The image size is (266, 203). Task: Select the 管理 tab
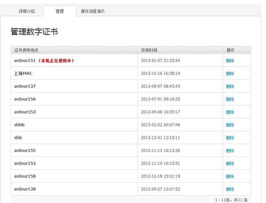click(x=59, y=11)
